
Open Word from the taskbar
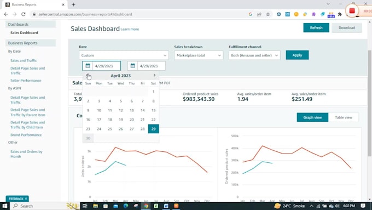(166, 206)
